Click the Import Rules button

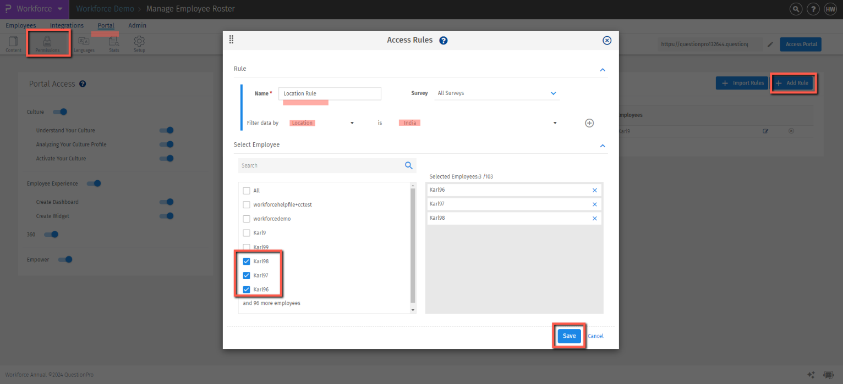pos(742,83)
